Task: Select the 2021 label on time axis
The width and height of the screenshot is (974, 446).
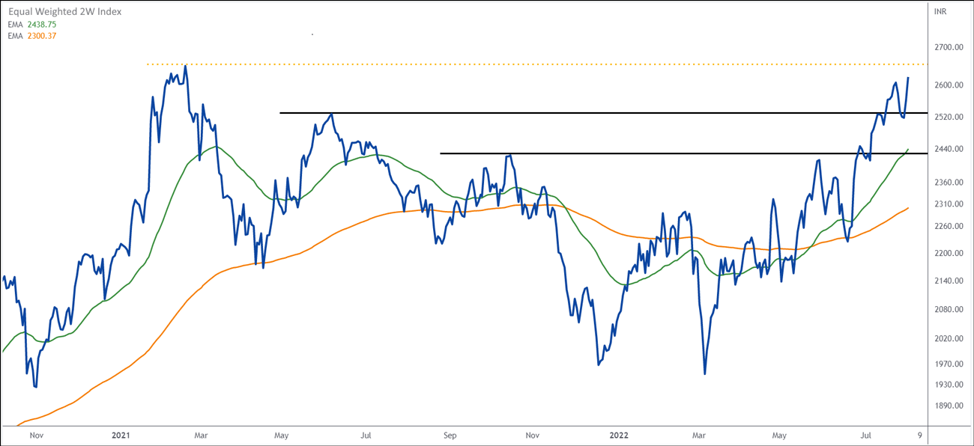Action: tap(121, 435)
